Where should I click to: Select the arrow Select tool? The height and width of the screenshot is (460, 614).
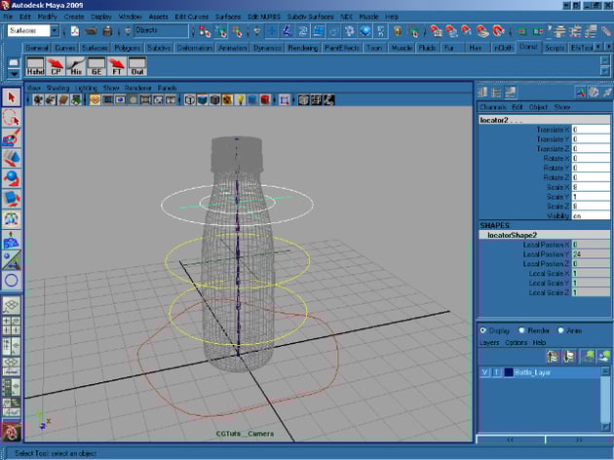[x=12, y=96]
